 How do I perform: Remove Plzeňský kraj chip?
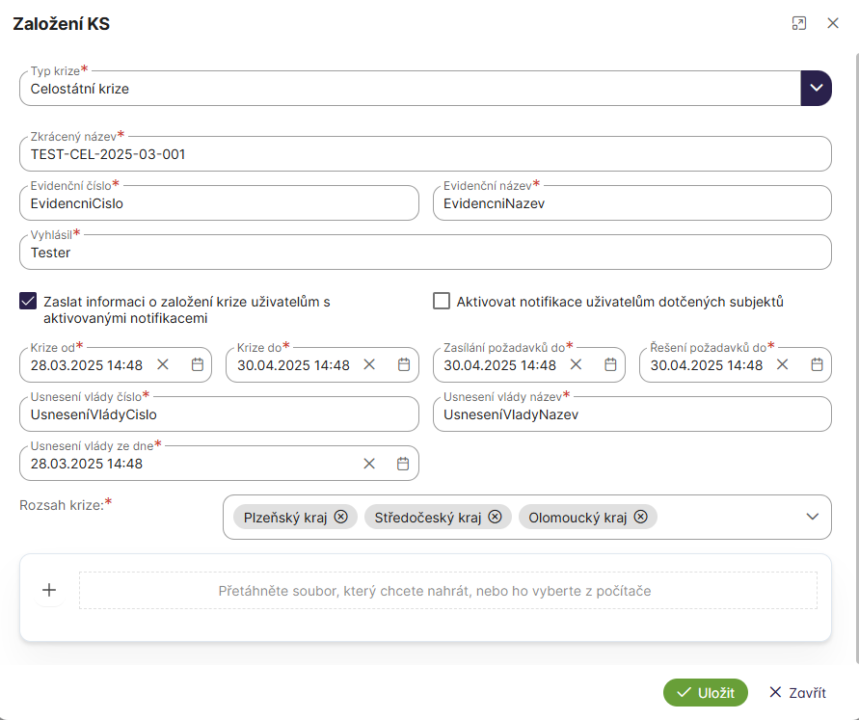[x=341, y=517]
